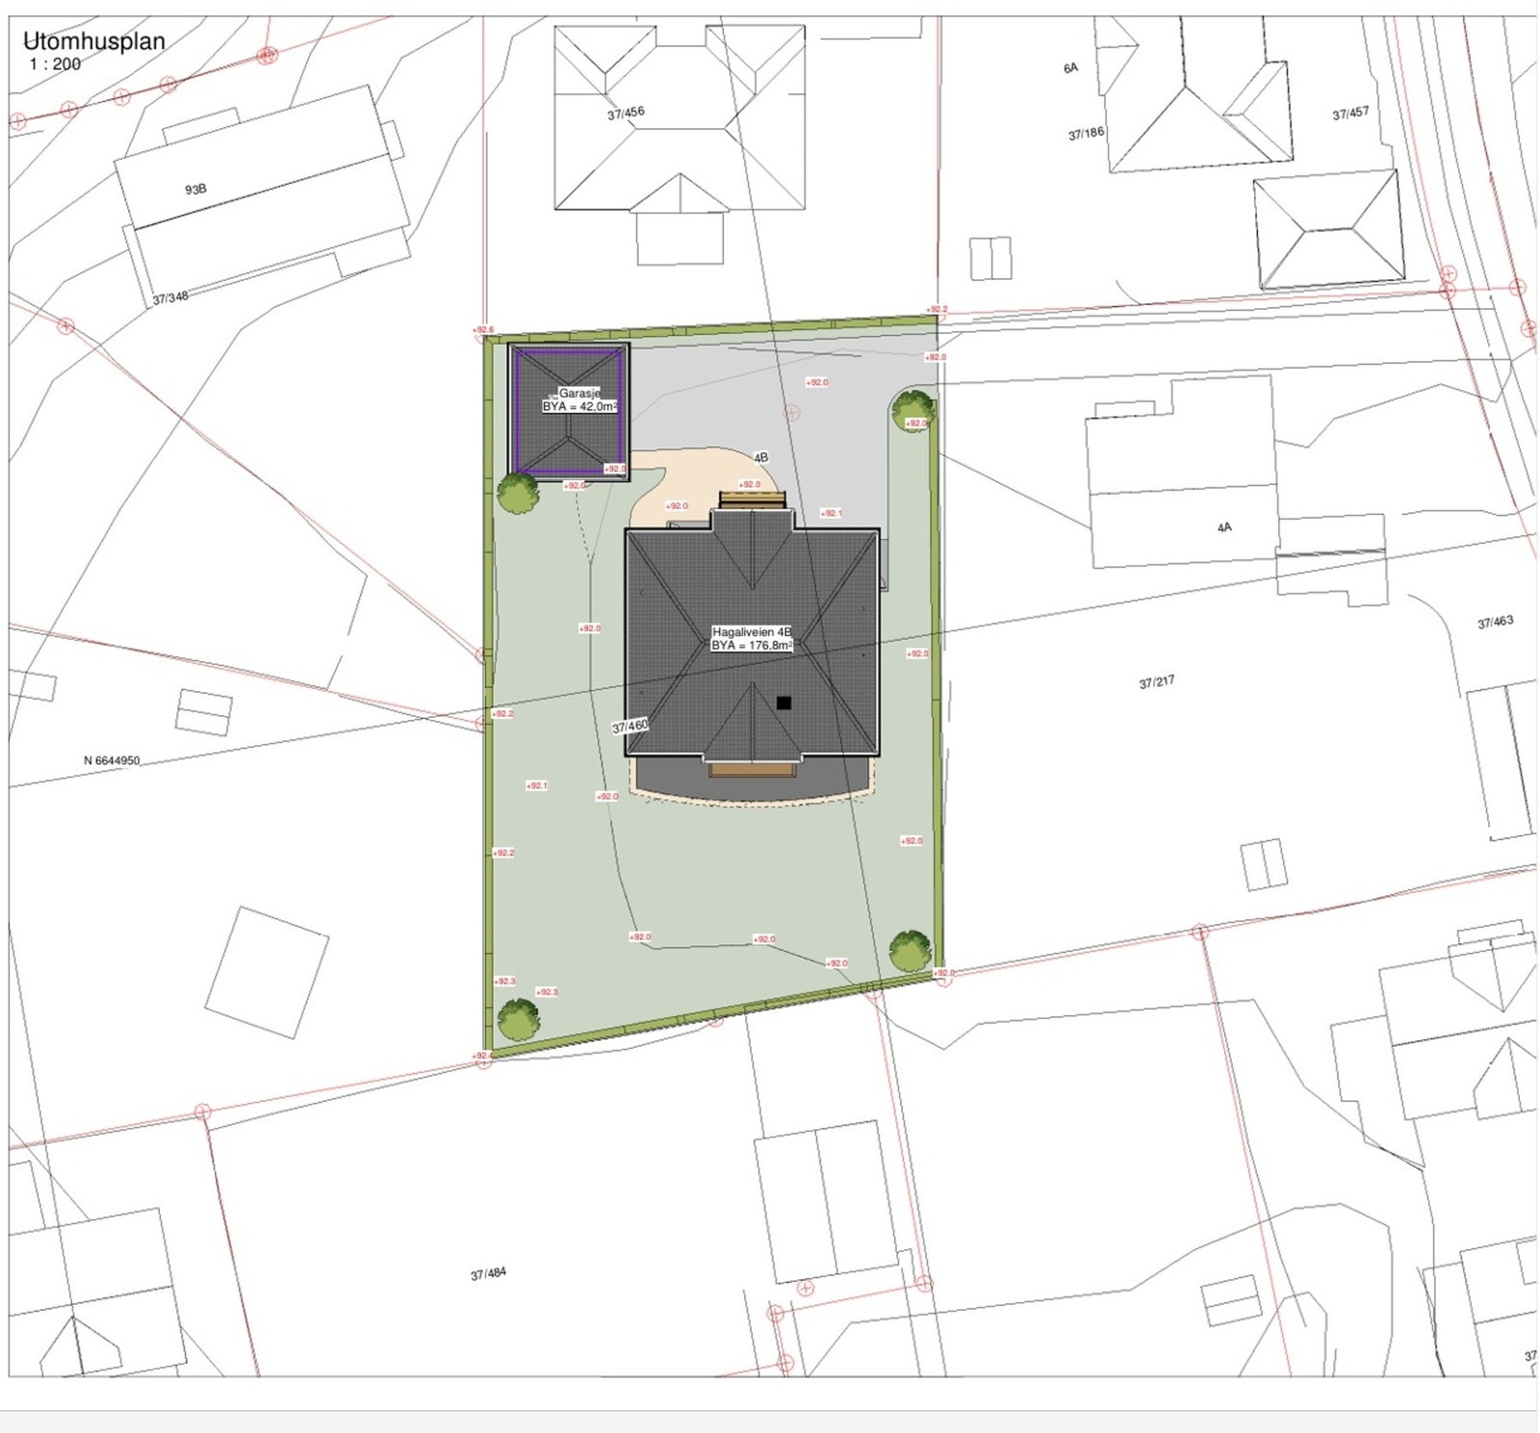Viewport: 1540px width, 1433px height.
Task: Select the "BYA = 176.8m²" house area label
Action: pos(752,646)
